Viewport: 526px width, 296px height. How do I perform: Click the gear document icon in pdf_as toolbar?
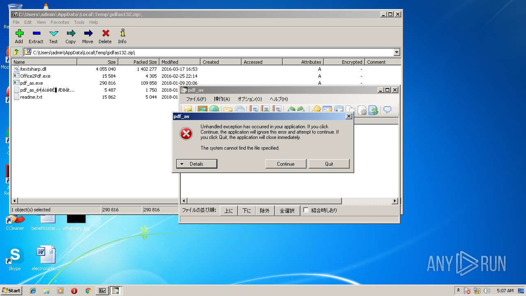(x=362, y=110)
